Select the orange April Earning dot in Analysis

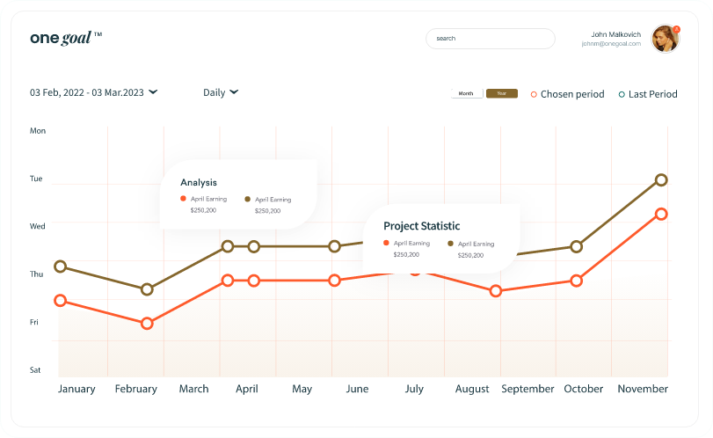tap(183, 198)
